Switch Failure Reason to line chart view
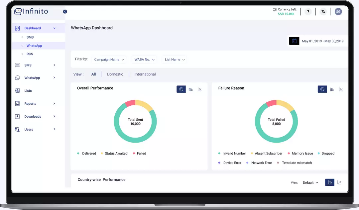Screen dimensions: 359x210 (341, 89)
